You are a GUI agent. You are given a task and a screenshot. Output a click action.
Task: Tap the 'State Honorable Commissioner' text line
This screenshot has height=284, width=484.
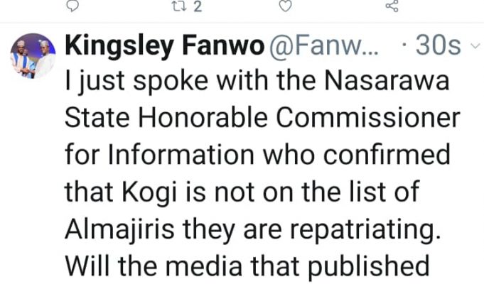point(262,118)
